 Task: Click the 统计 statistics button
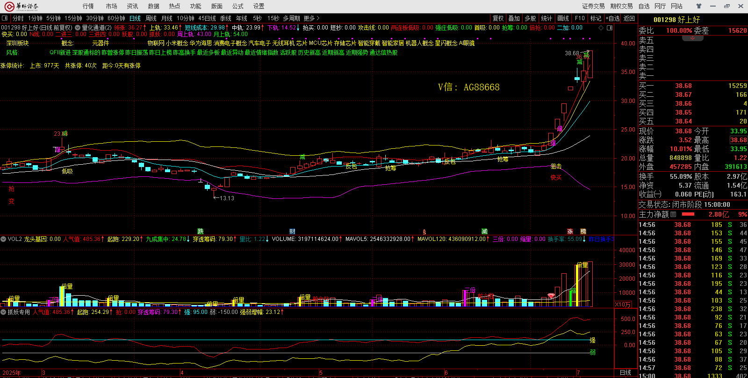click(x=547, y=18)
